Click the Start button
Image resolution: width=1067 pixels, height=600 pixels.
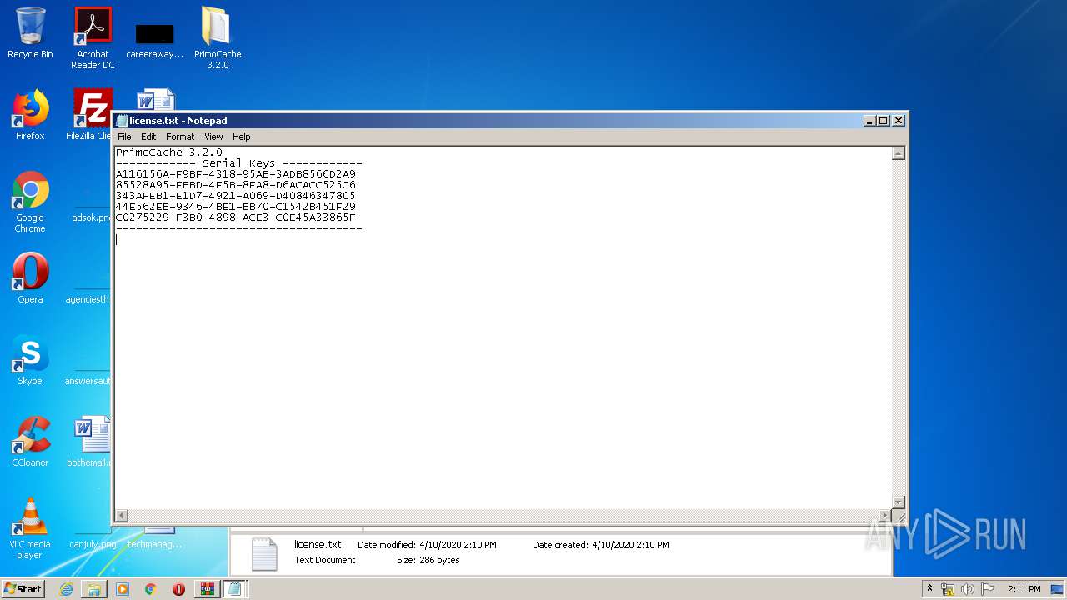click(x=23, y=589)
